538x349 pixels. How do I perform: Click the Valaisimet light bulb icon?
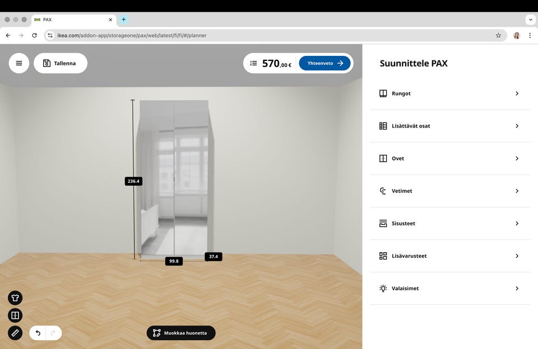coord(383,289)
